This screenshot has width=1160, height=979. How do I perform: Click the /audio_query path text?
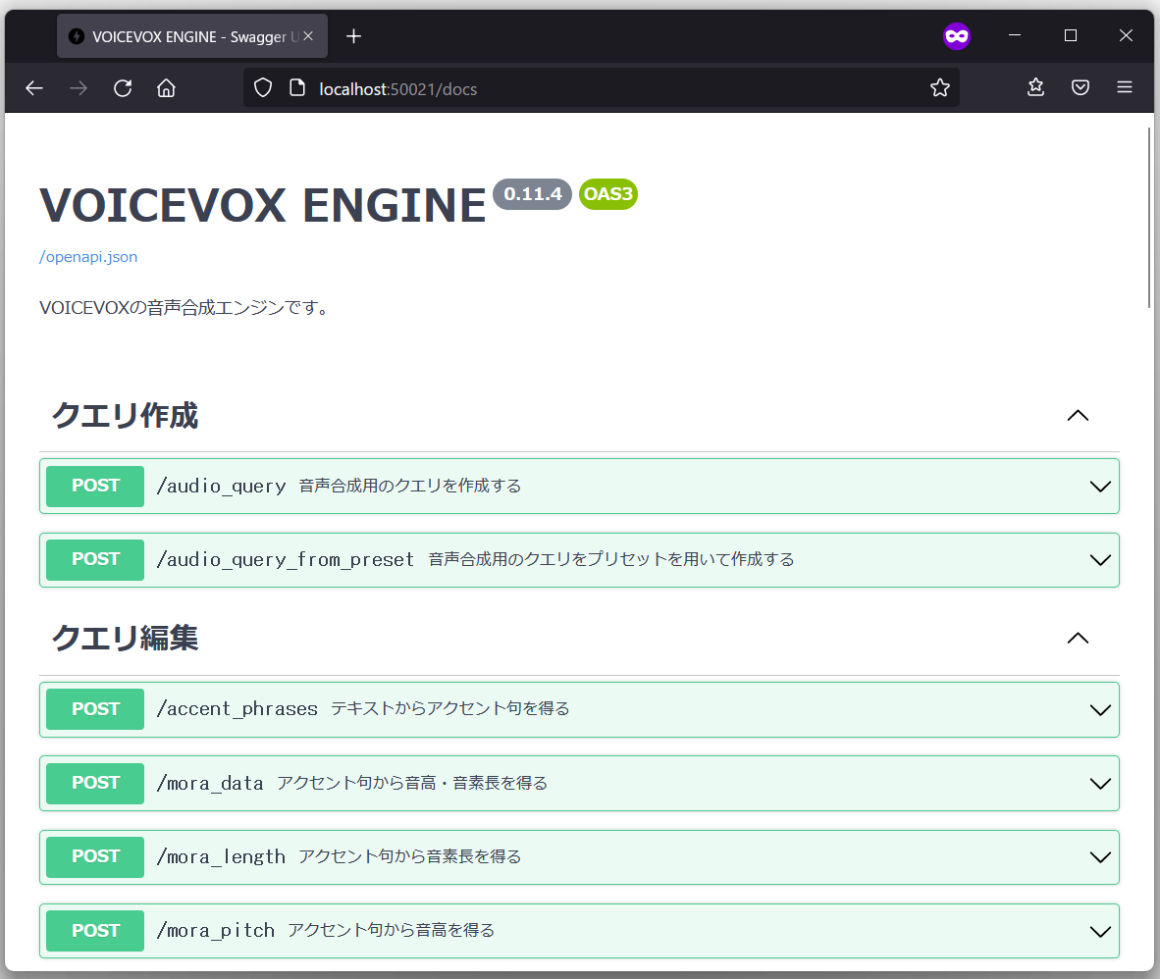(x=221, y=486)
